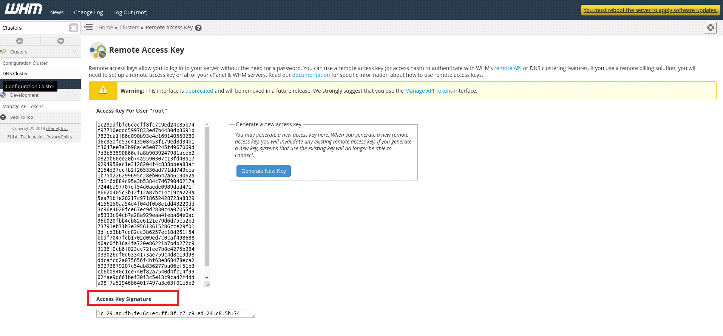Open the documentation link

pos(311,75)
